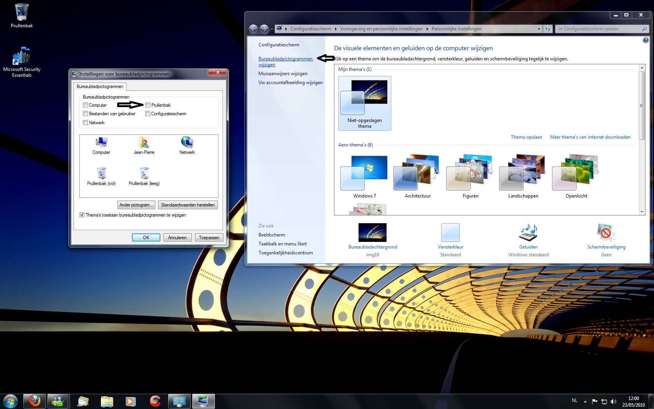Screen dimensions: 654x409
Task: Switch to the desktop icon settings taskbar button
Action: coord(203,401)
